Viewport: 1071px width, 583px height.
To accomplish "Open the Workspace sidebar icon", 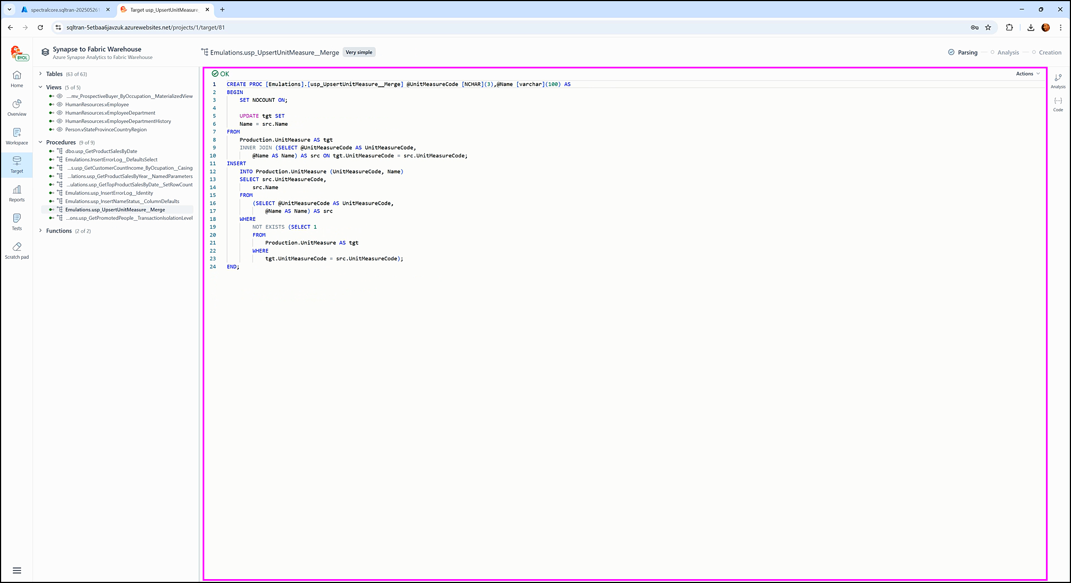I will click(x=17, y=136).
